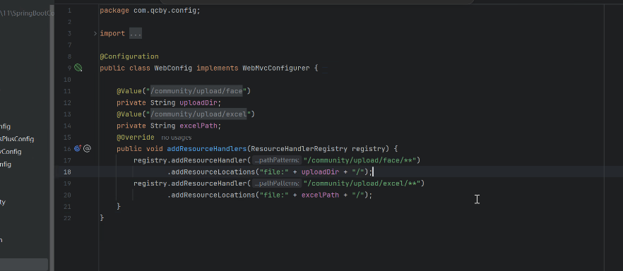Click pathPatterns hint on the excel handler line

(x=277, y=183)
